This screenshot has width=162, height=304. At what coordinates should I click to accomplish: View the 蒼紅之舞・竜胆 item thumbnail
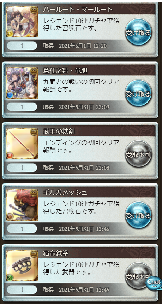point(22,83)
